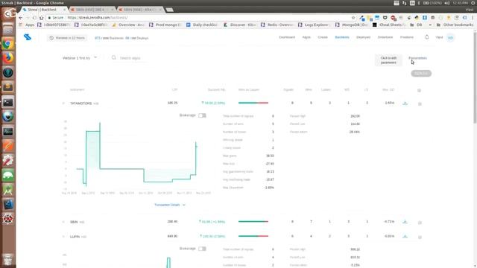This screenshot has height=268, width=477.
Task: Click the search magnifier icon
Action: tap(114, 57)
